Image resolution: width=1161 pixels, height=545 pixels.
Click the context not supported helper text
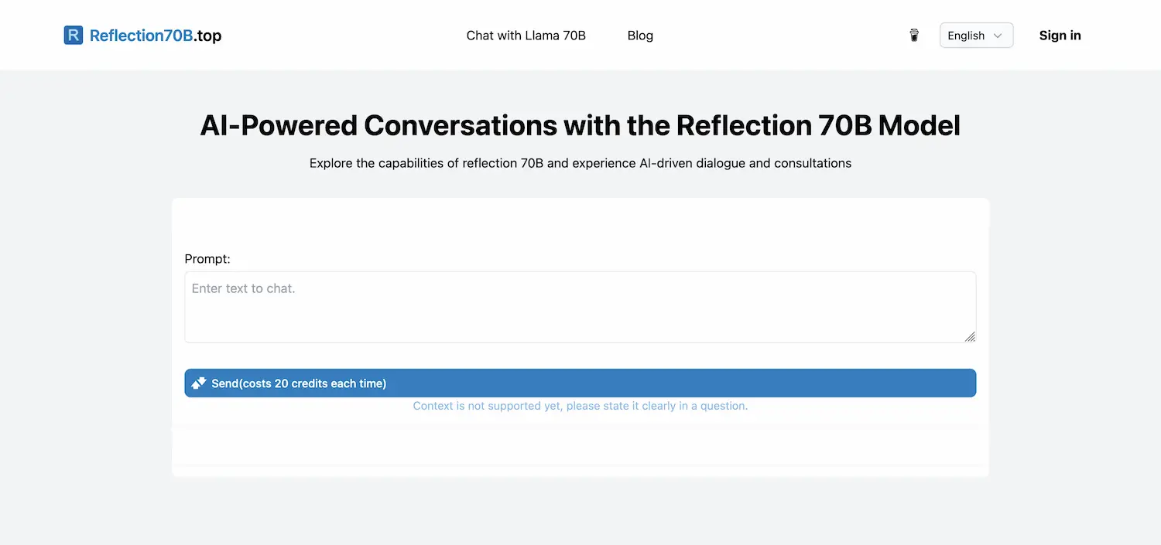pos(580,405)
